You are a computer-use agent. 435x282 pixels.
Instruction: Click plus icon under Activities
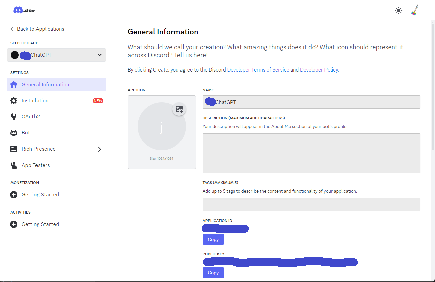tap(14, 224)
